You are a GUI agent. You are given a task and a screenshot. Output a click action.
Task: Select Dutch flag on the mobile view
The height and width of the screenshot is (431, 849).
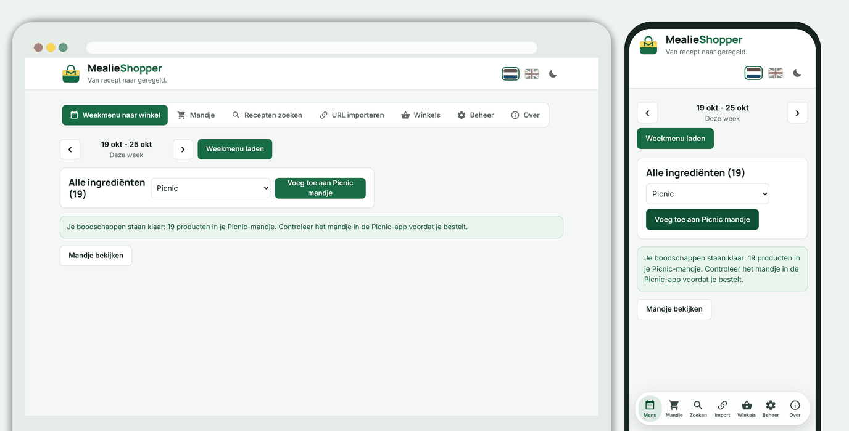point(753,73)
